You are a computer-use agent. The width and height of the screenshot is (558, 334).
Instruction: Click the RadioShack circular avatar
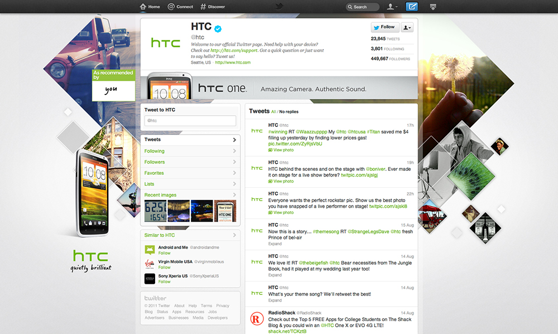[256, 318]
